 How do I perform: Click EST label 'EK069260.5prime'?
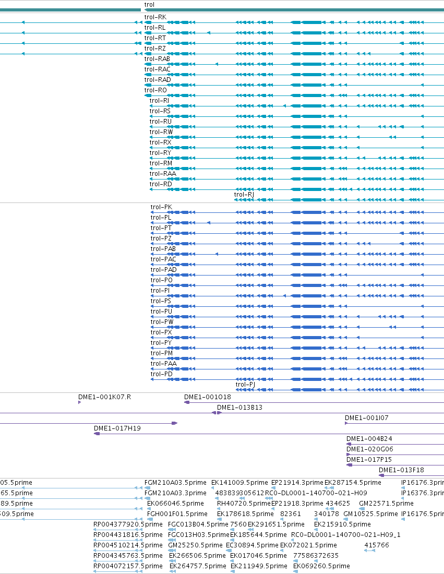[321, 566]
